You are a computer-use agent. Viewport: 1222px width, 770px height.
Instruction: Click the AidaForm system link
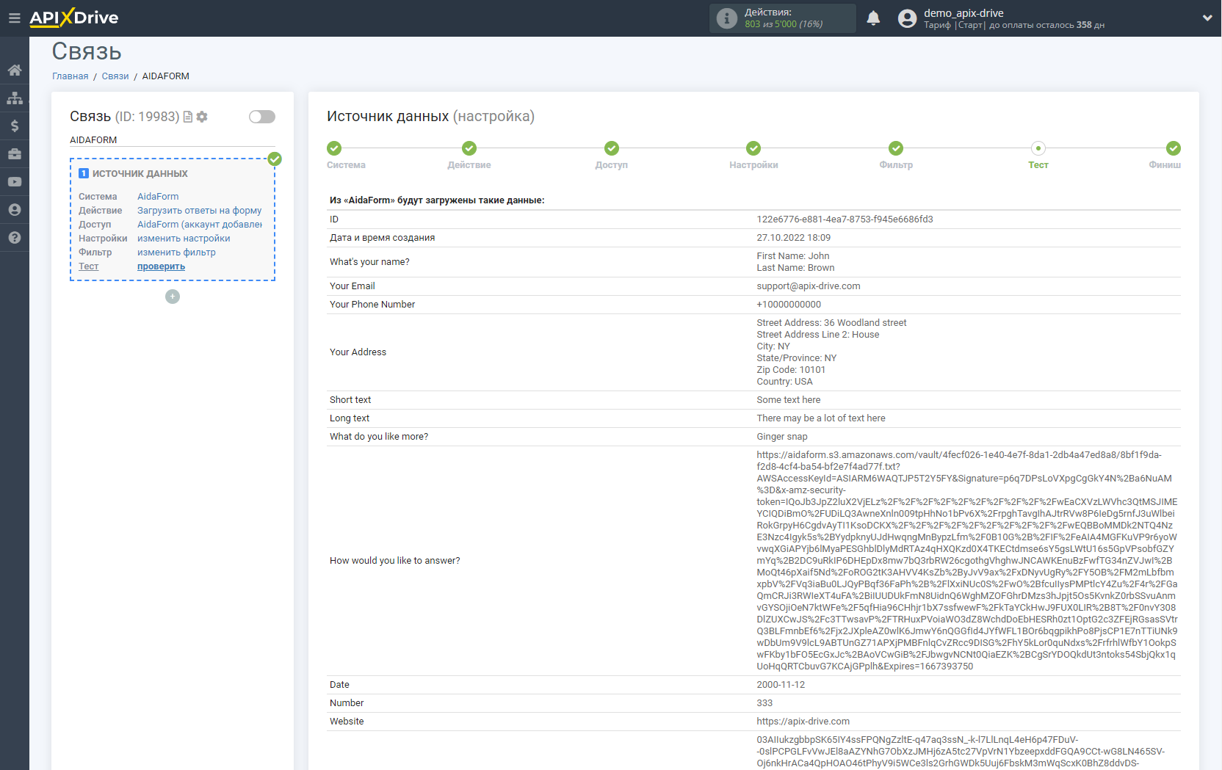(x=158, y=197)
